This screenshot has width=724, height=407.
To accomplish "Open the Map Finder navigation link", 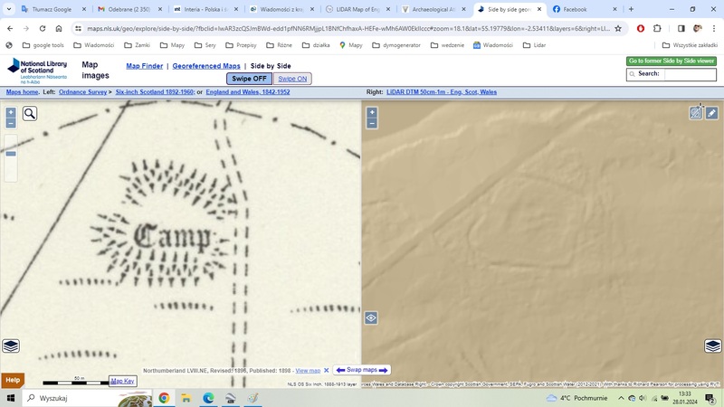I will [x=145, y=66].
